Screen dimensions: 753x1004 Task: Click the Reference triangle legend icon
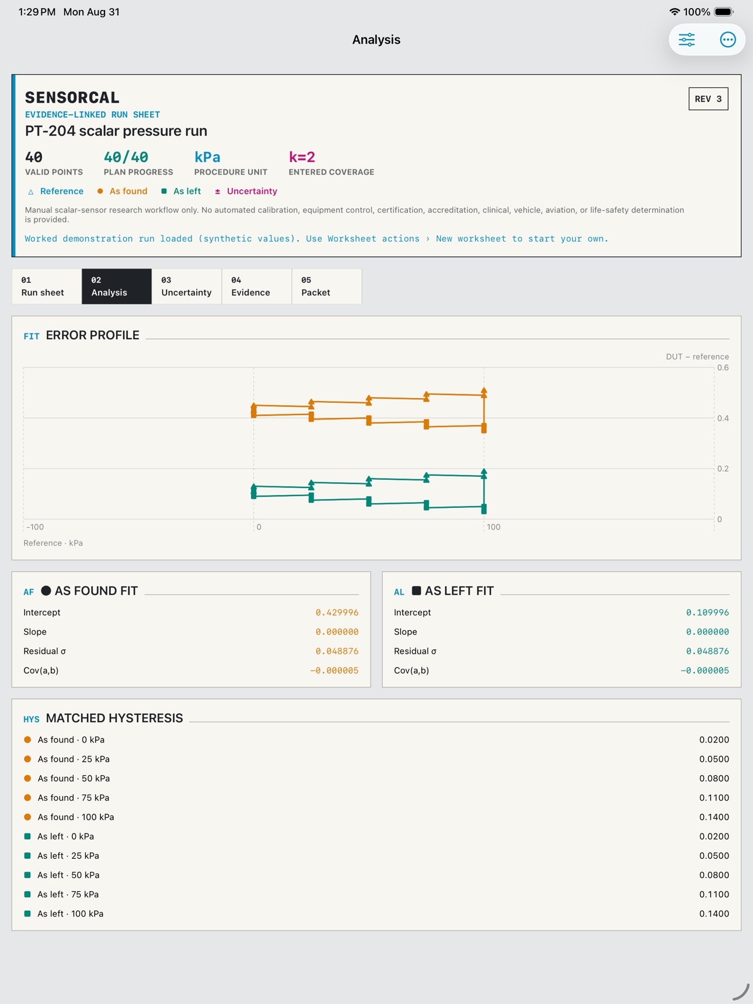click(31, 191)
